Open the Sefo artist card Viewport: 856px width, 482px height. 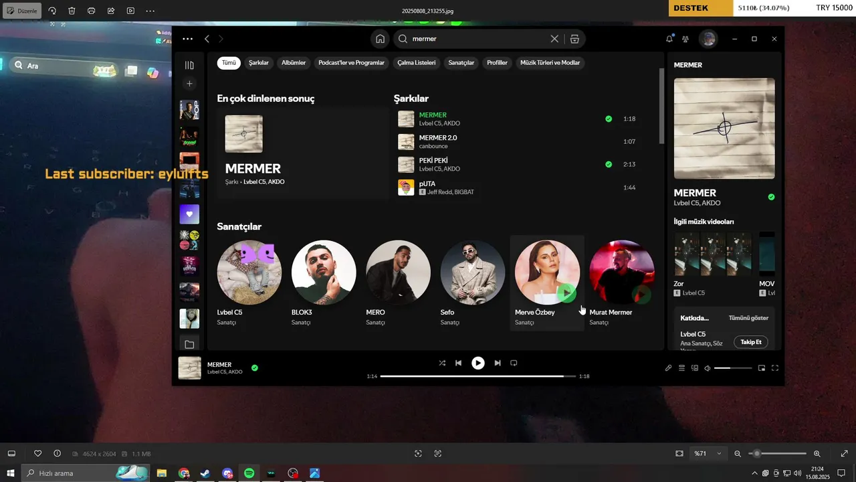pos(473,283)
